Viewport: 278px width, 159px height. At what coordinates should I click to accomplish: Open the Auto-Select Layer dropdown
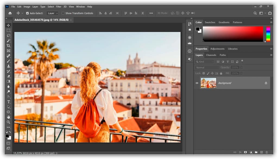pos(52,13)
